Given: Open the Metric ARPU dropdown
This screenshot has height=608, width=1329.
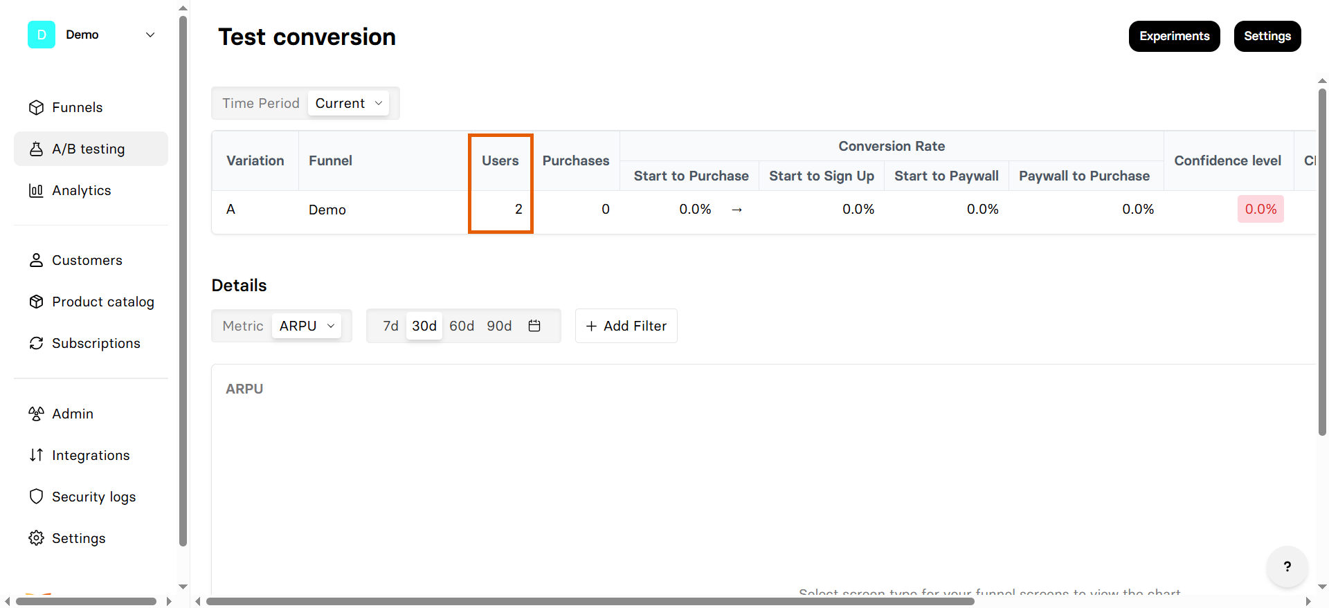Looking at the screenshot, I should tap(306, 326).
